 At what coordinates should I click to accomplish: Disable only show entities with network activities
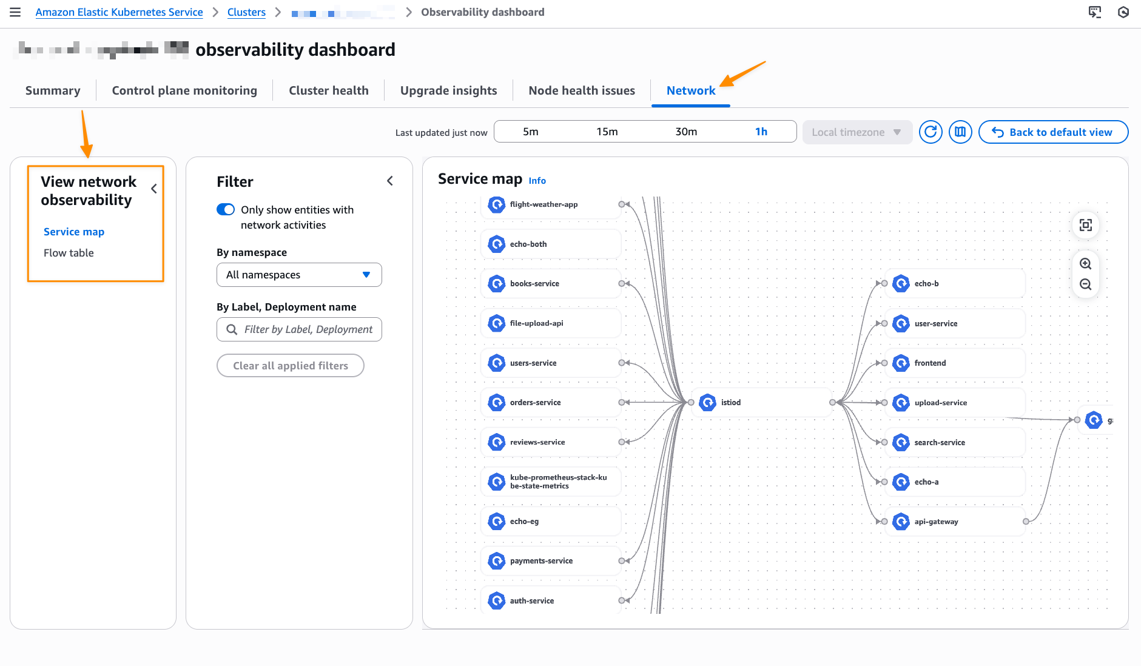point(225,209)
